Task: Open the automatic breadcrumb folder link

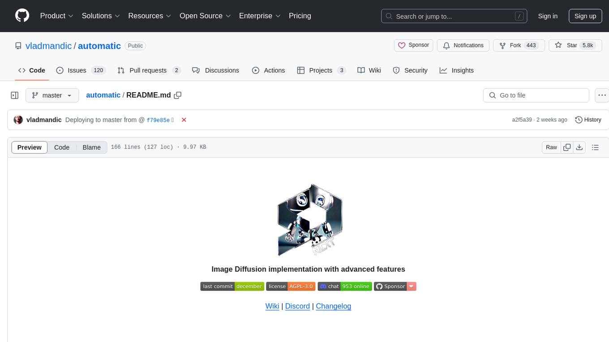Action: pos(103,95)
